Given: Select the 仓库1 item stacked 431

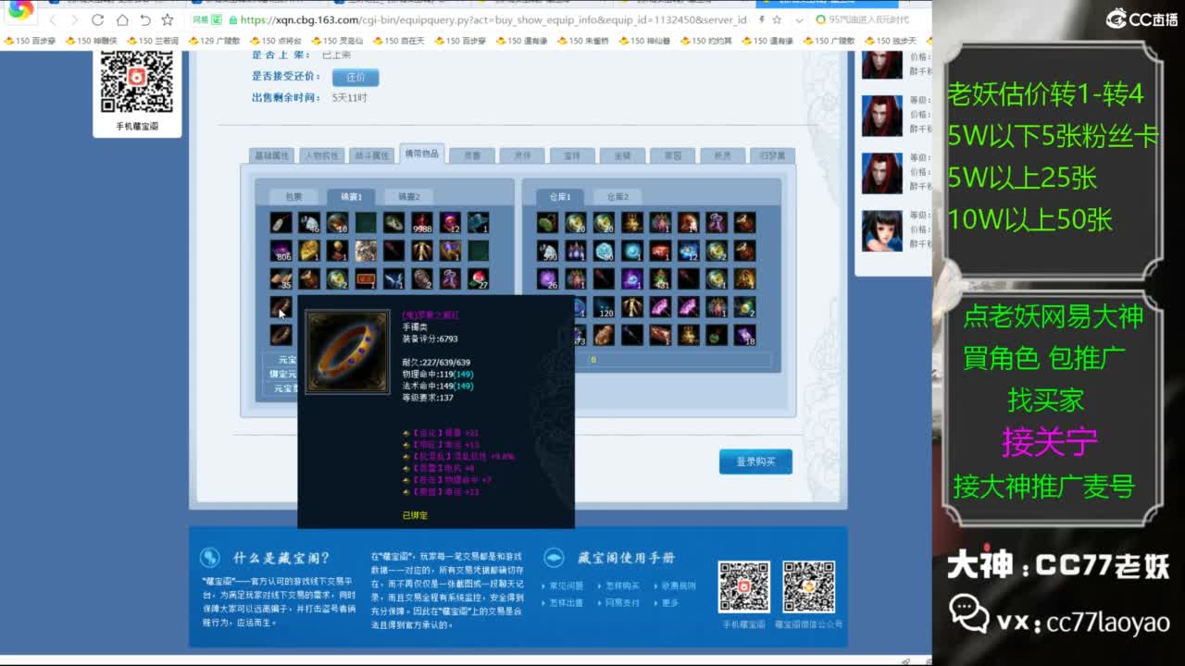Looking at the screenshot, I should pos(660,278).
